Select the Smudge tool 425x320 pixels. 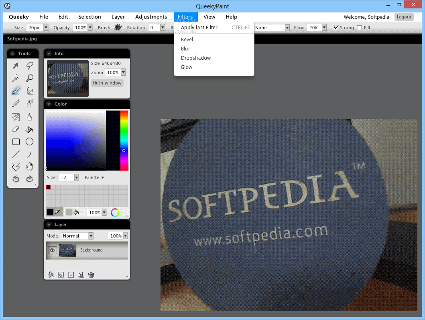[30, 91]
